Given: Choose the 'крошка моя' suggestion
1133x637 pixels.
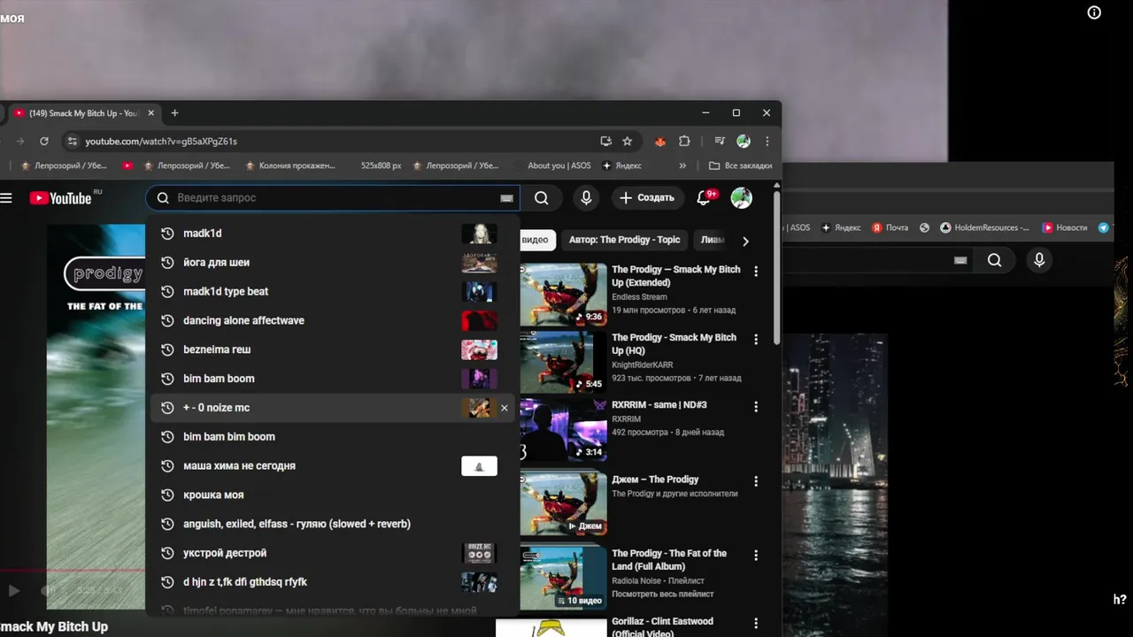Looking at the screenshot, I should (332, 495).
